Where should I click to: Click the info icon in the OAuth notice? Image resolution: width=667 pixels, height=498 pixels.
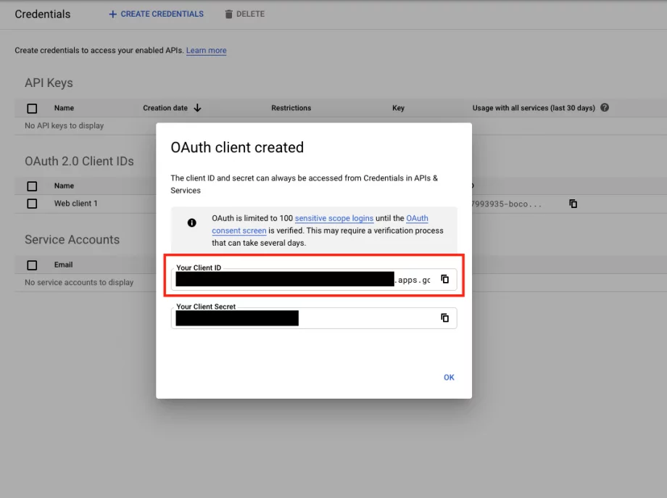click(x=192, y=223)
